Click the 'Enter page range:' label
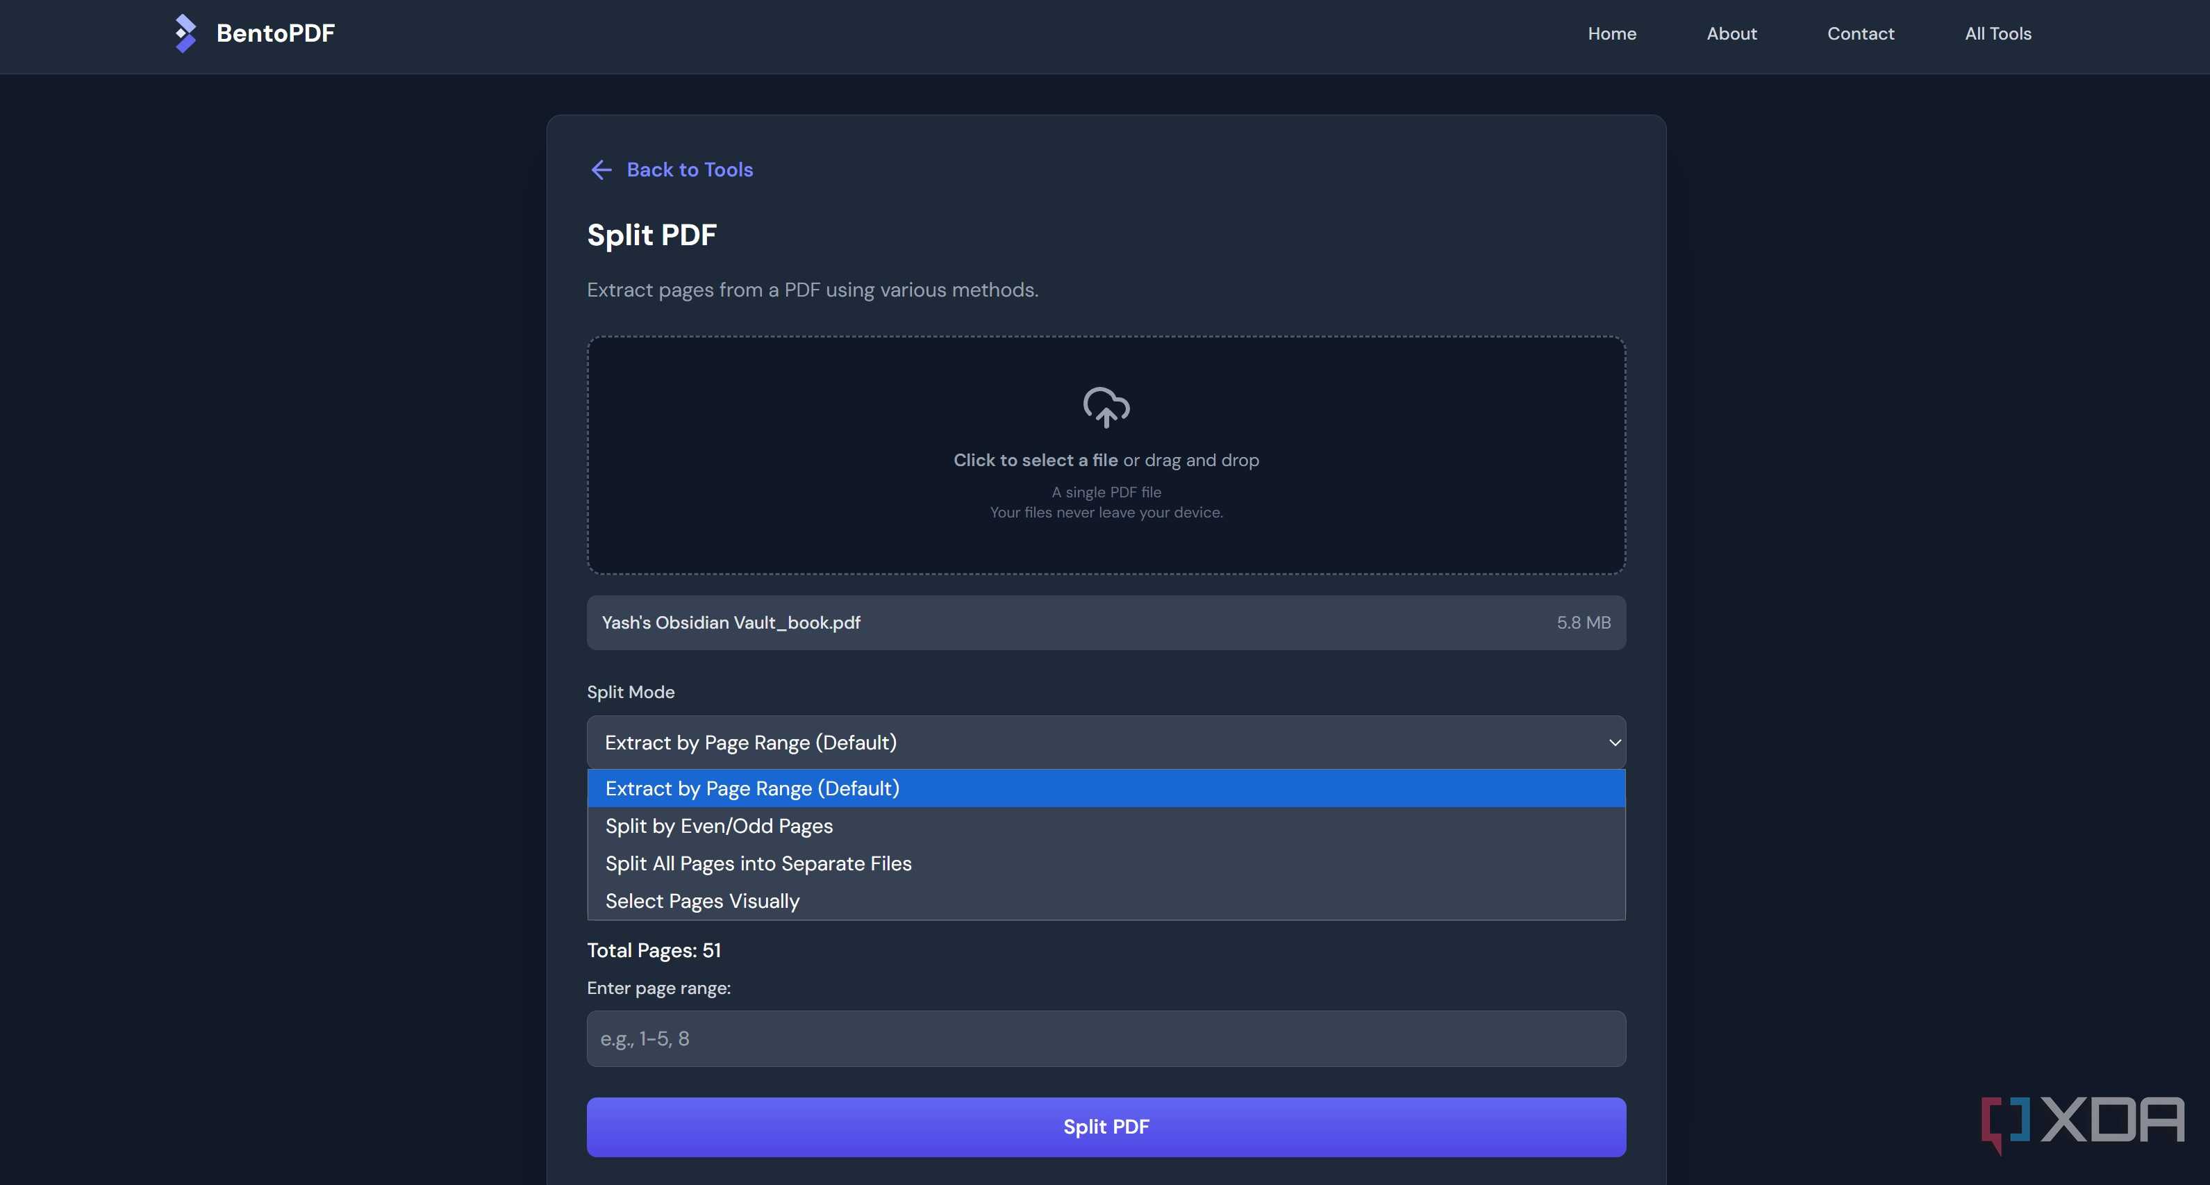Screen dimensions: 2210x1185 [659, 988]
